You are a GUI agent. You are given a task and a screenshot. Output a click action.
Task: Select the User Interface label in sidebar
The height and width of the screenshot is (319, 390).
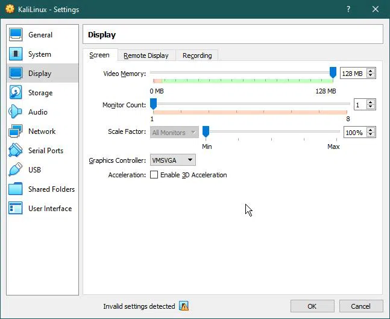click(50, 208)
